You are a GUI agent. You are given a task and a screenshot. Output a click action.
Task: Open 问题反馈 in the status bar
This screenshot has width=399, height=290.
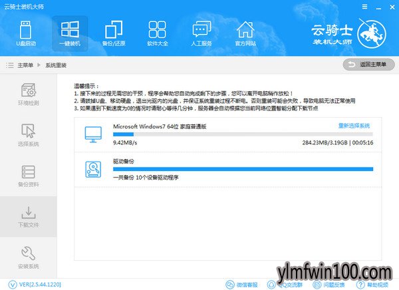(x=329, y=285)
